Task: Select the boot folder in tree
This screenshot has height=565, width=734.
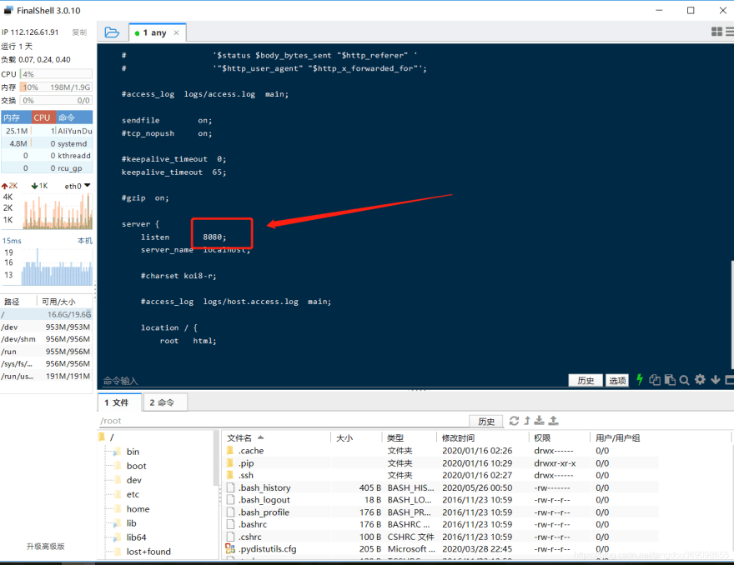Action: pos(136,466)
